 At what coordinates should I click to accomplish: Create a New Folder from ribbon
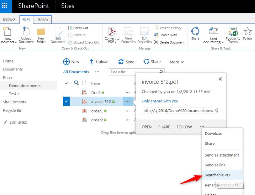coord(41,35)
